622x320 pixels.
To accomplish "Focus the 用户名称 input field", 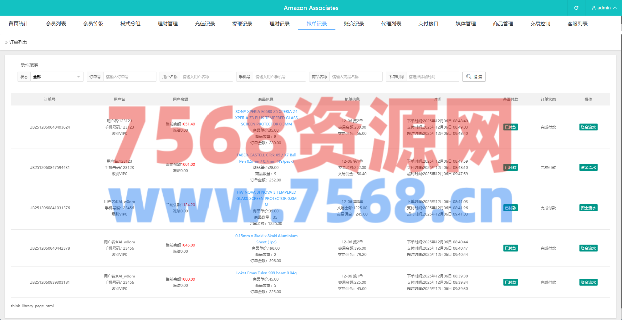I will tap(206, 77).
